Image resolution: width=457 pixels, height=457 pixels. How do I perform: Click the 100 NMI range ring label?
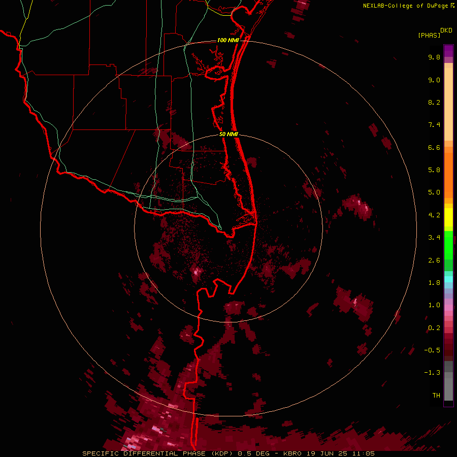coord(228,40)
